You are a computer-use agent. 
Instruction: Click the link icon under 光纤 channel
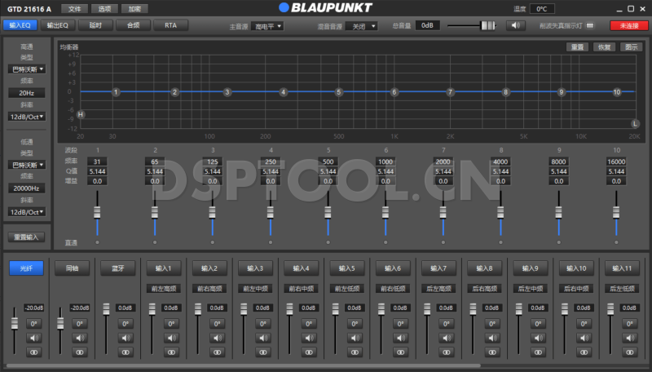[x=33, y=352]
